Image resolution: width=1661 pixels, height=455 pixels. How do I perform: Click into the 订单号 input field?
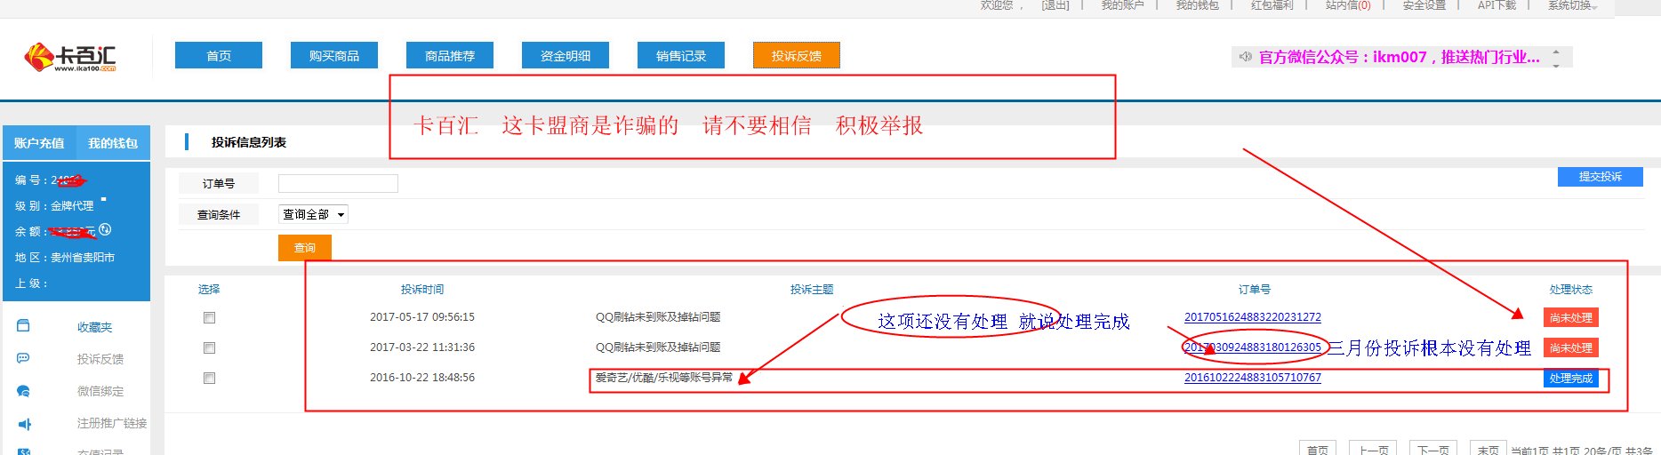[x=338, y=183]
